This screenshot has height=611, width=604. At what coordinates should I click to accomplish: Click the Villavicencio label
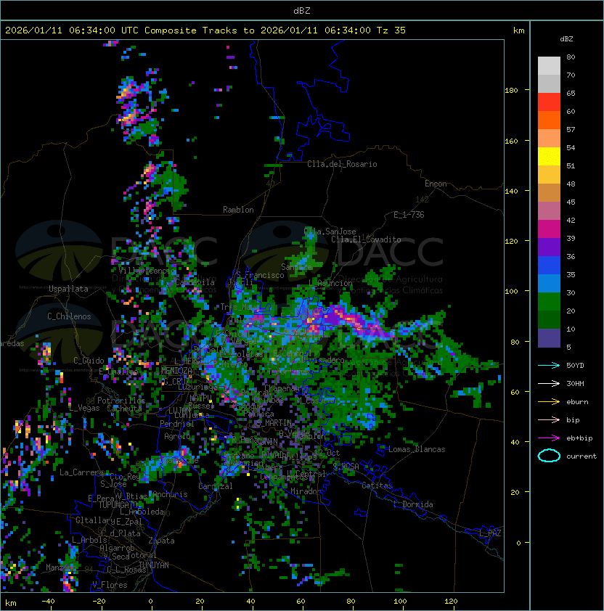pyautogui.click(x=147, y=271)
